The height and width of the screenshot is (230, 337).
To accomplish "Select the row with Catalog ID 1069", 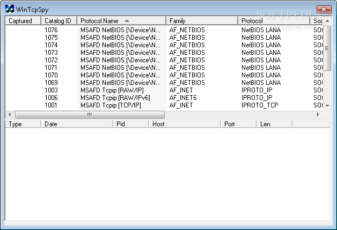I will coord(164,83).
